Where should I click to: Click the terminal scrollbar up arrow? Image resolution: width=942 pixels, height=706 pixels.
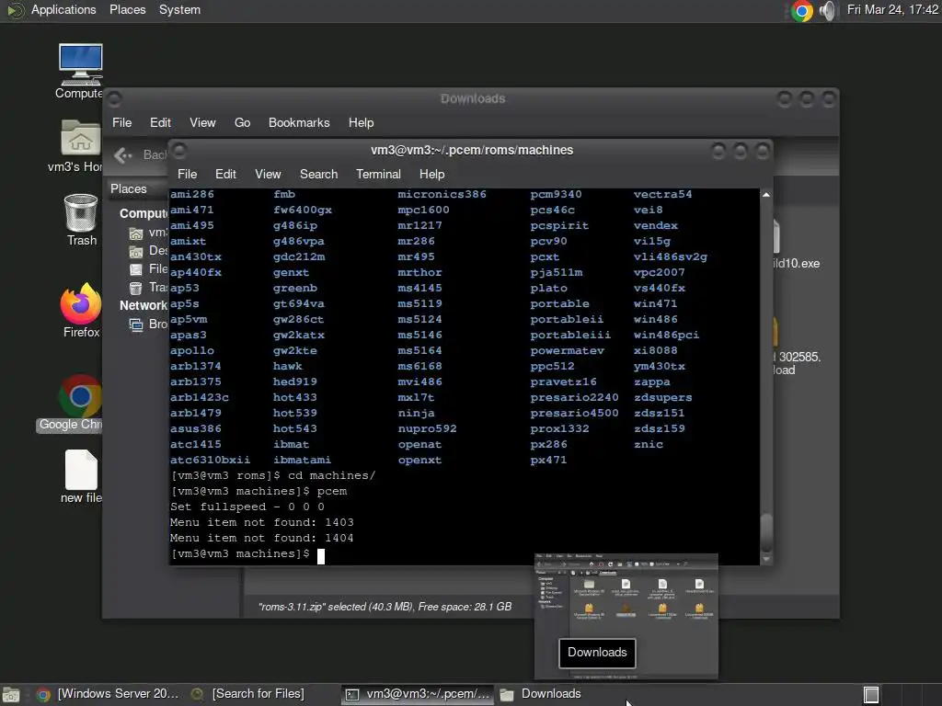click(x=765, y=195)
